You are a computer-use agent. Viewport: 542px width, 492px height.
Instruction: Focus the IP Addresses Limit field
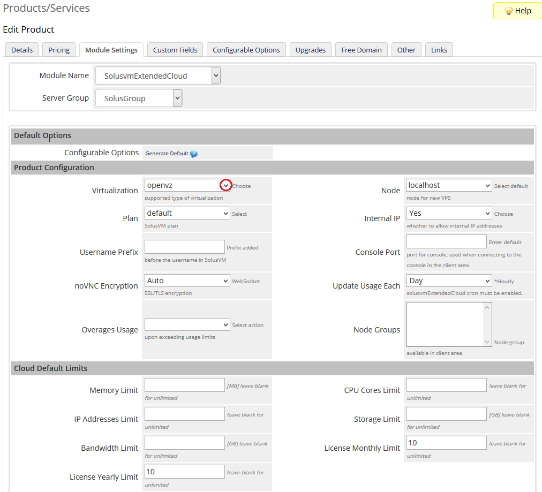point(185,414)
